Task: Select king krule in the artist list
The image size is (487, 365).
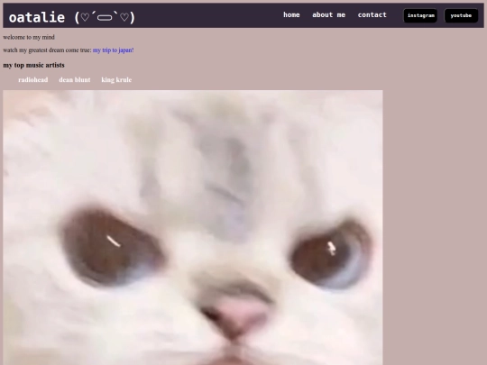Action: click(x=116, y=80)
